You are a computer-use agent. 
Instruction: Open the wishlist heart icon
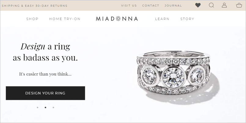tap(198, 5)
